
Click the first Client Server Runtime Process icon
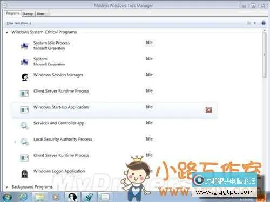click(x=24, y=93)
